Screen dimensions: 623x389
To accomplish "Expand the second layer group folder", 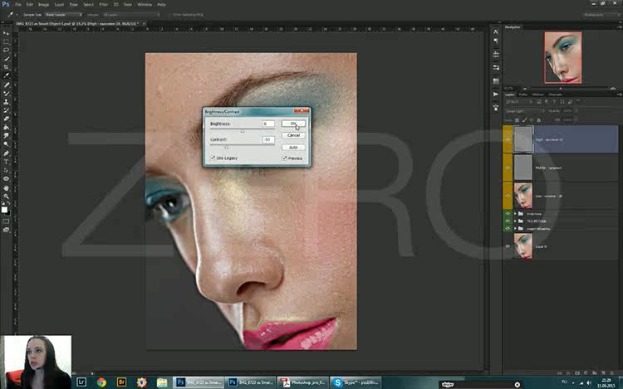I will pos(515,221).
